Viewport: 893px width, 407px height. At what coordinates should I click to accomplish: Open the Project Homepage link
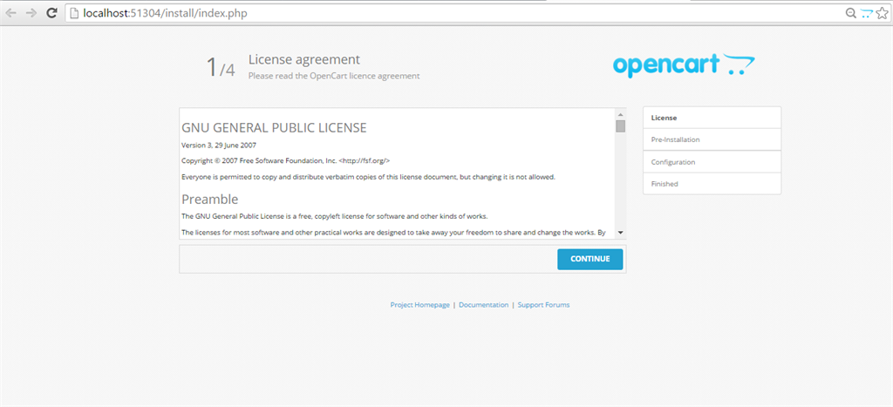click(419, 305)
